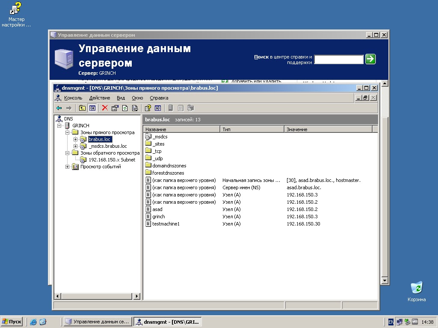Open Properties via toolbar icon
Viewport: 438px width, 328px height.
pyautogui.click(x=115, y=108)
